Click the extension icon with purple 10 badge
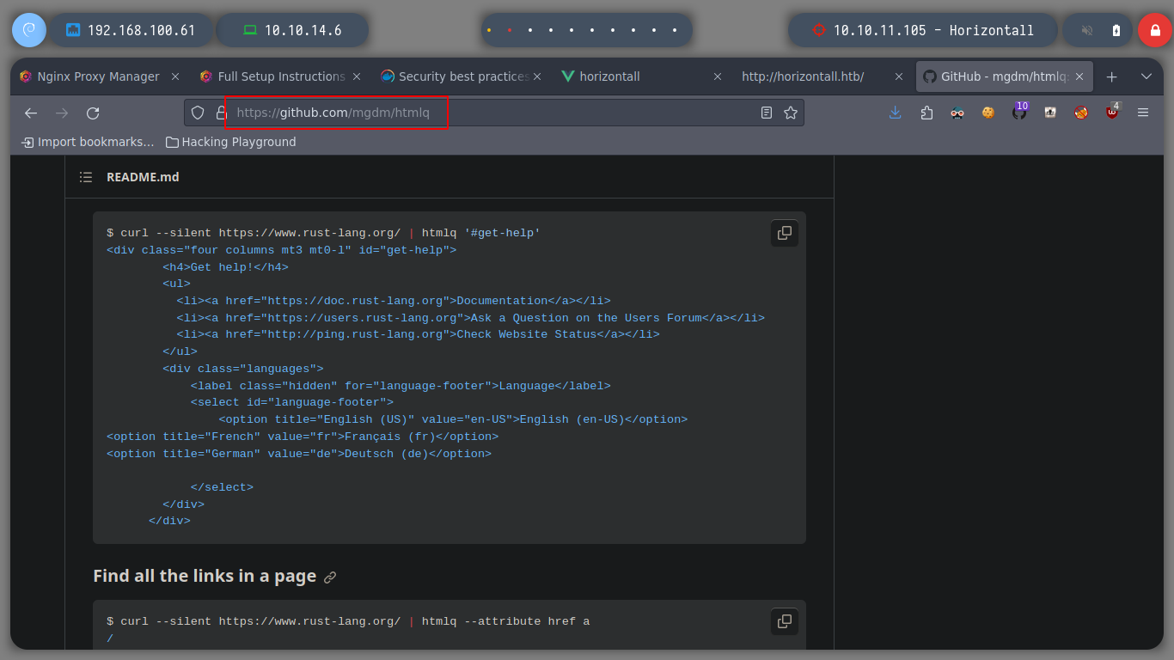 tap(1019, 112)
